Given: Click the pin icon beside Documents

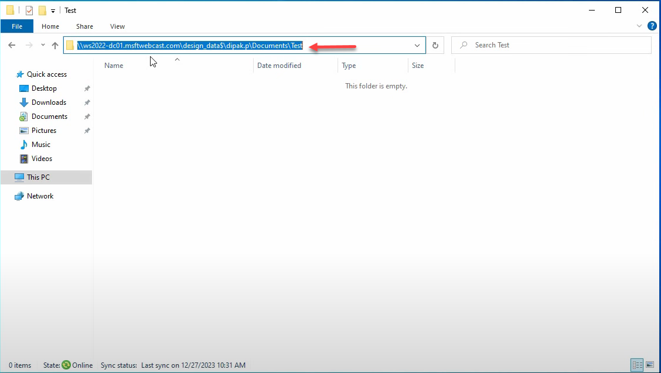Looking at the screenshot, I should click(87, 117).
